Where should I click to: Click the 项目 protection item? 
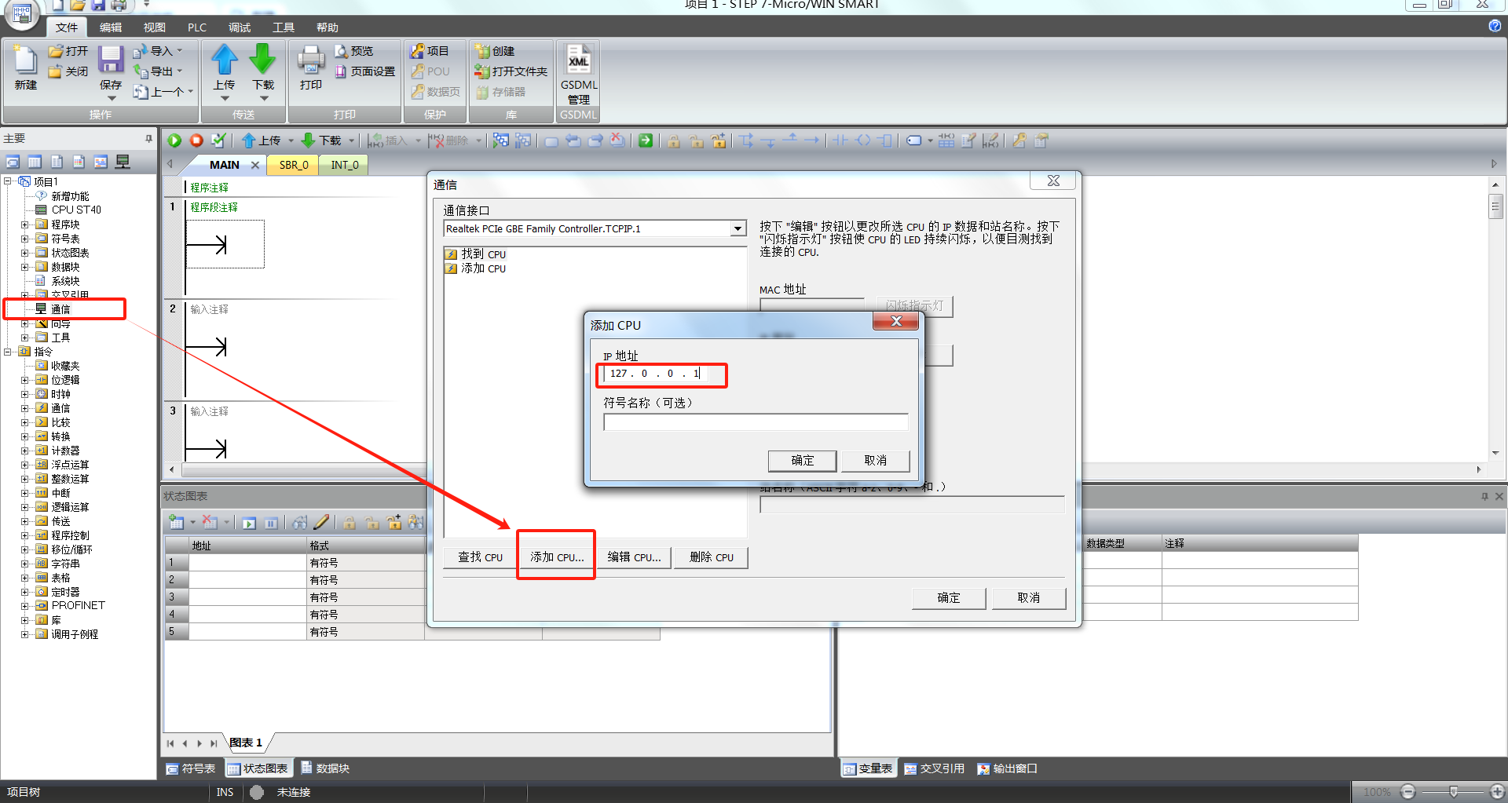[x=430, y=51]
